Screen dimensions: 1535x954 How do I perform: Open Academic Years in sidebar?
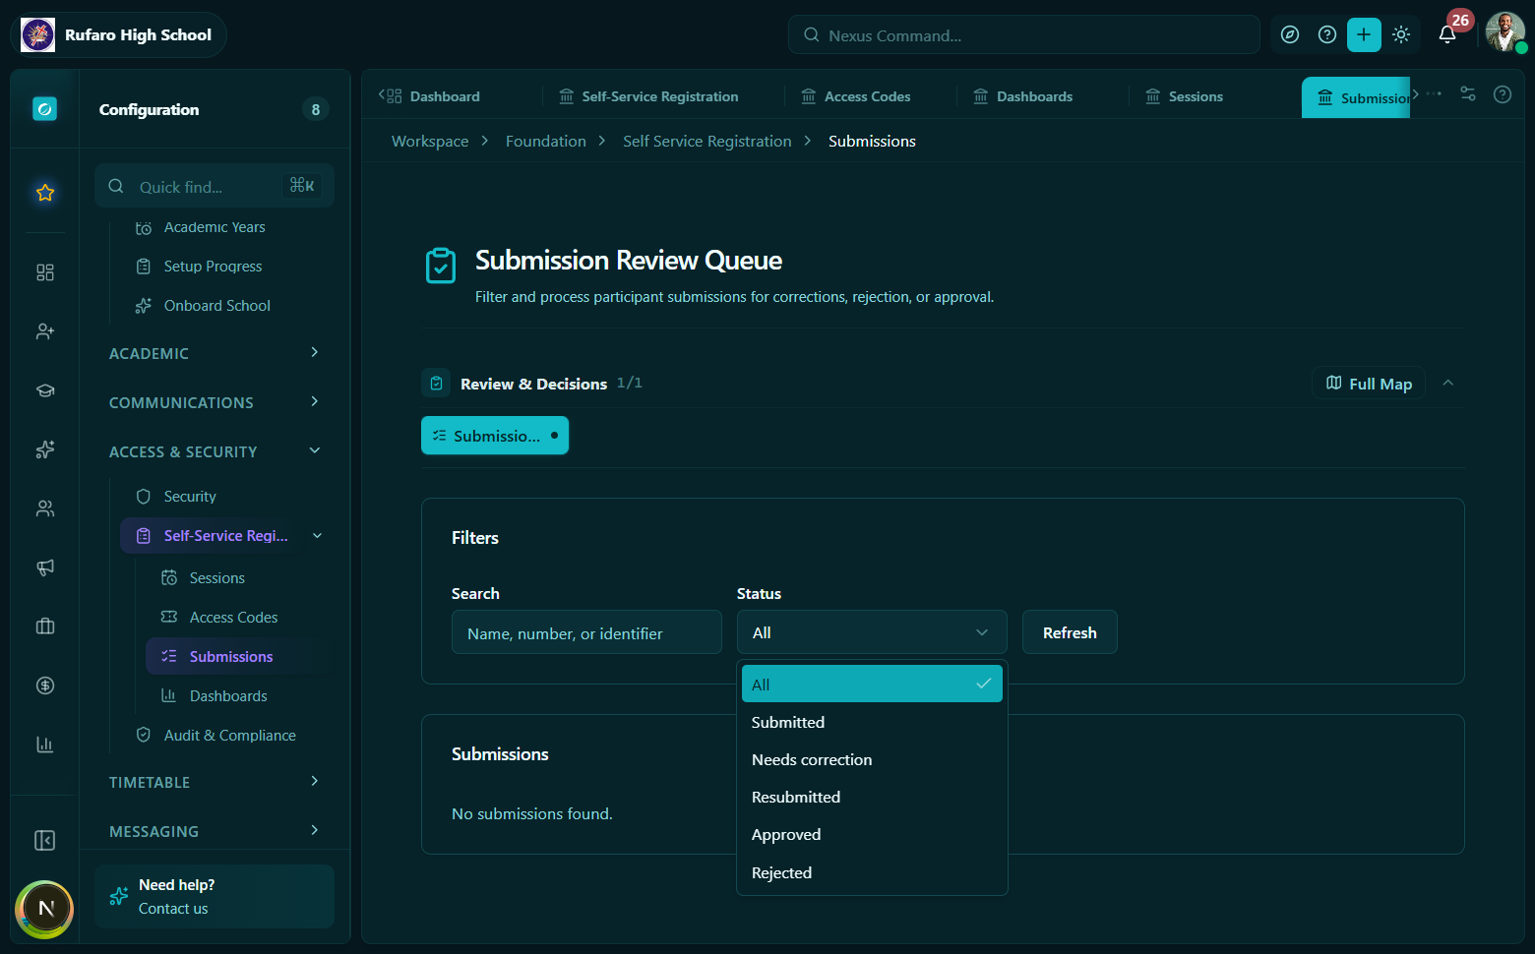[215, 227]
